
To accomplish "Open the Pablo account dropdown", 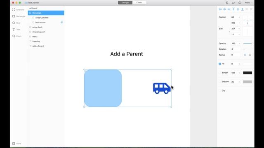I will coord(248,3).
